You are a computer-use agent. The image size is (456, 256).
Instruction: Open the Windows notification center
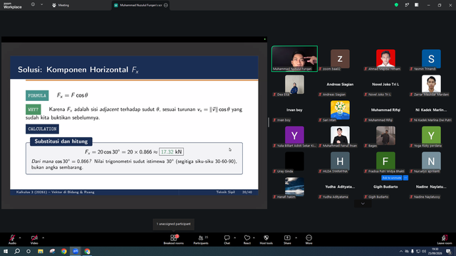point(448,251)
